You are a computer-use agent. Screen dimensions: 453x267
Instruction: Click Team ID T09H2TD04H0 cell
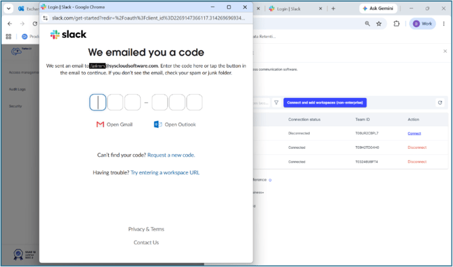367,147
